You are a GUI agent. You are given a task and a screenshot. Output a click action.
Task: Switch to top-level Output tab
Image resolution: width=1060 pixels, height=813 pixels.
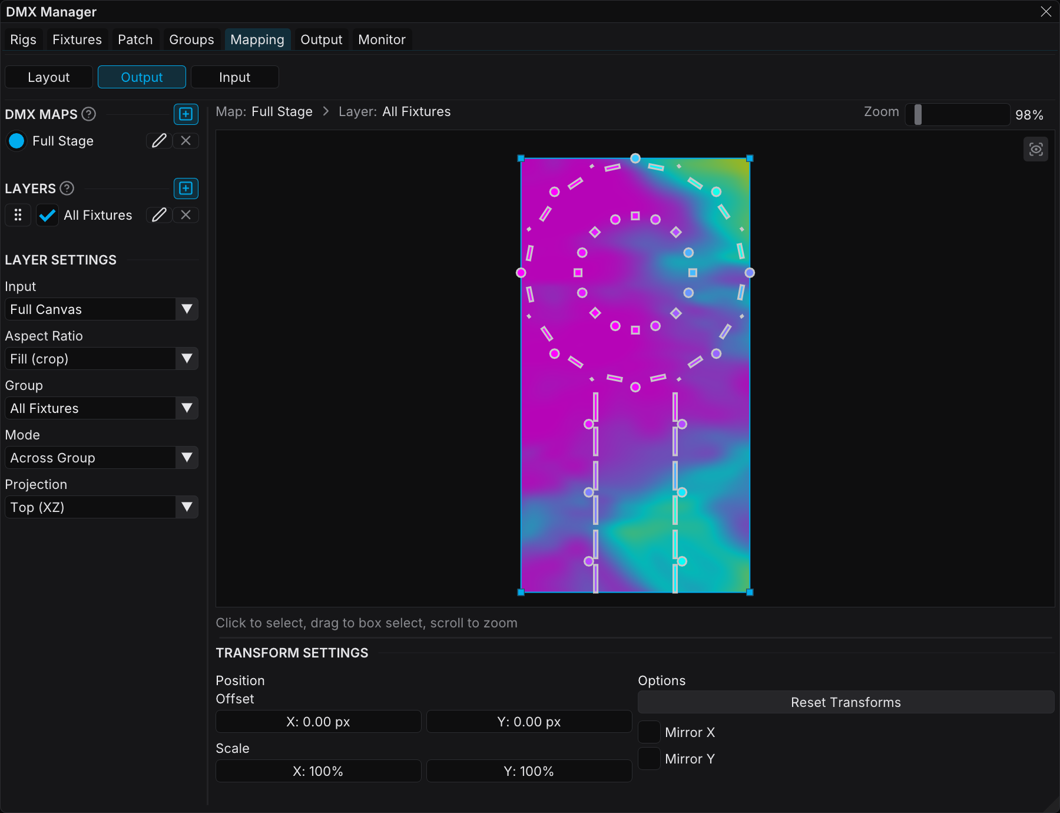tap(322, 39)
